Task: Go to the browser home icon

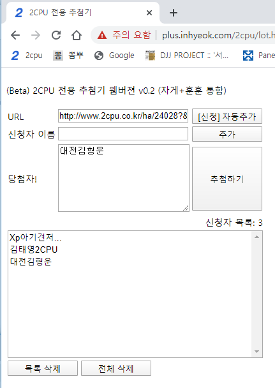Action: click(77, 35)
